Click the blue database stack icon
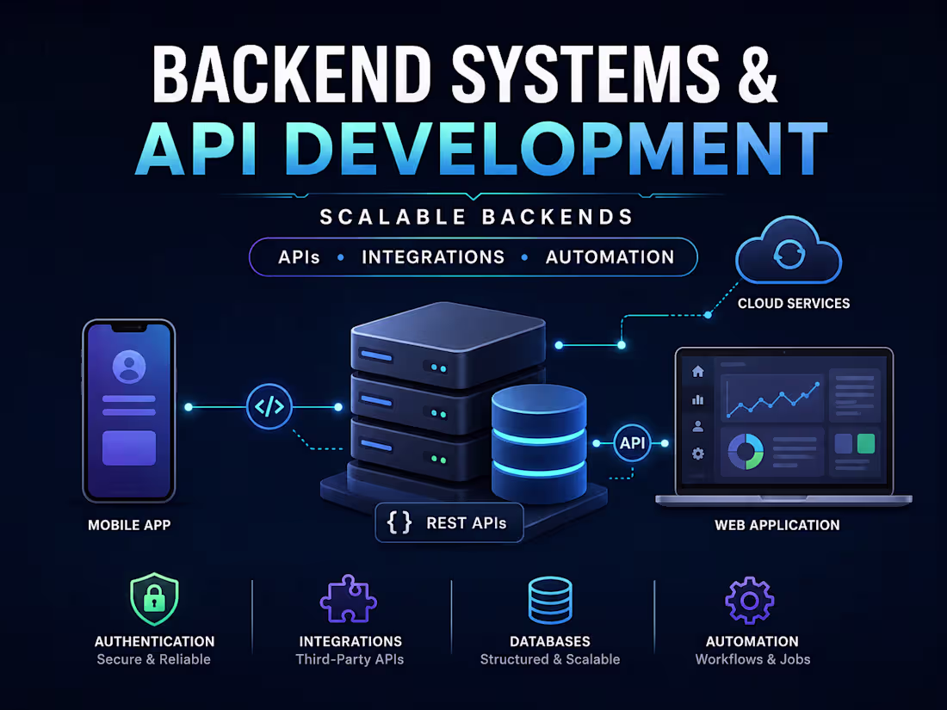This screenshot has width=947, height=710. 549,600
